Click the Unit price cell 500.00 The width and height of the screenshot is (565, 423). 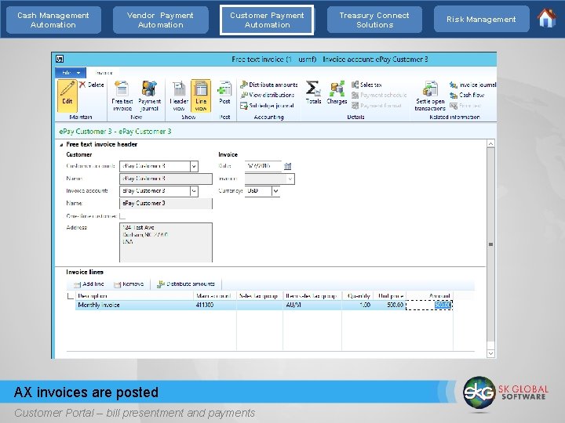pyautogui.click(x=389, y=305)
